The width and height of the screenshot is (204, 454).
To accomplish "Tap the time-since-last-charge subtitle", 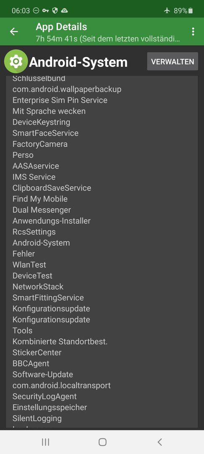I will tap(108, 39).
